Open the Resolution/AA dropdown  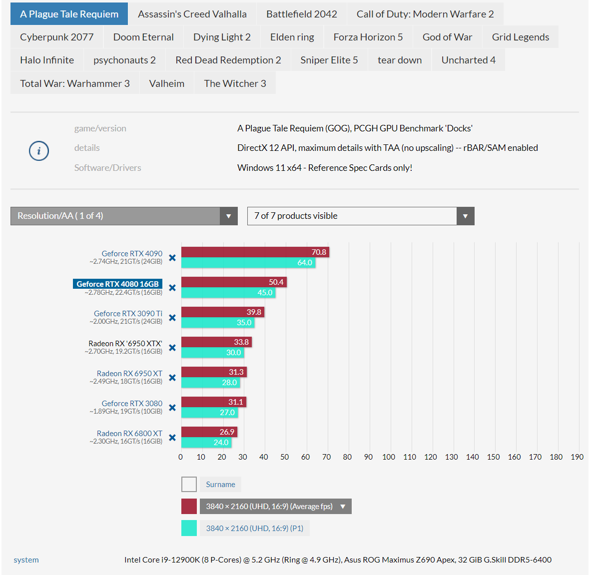coord(124,216)
